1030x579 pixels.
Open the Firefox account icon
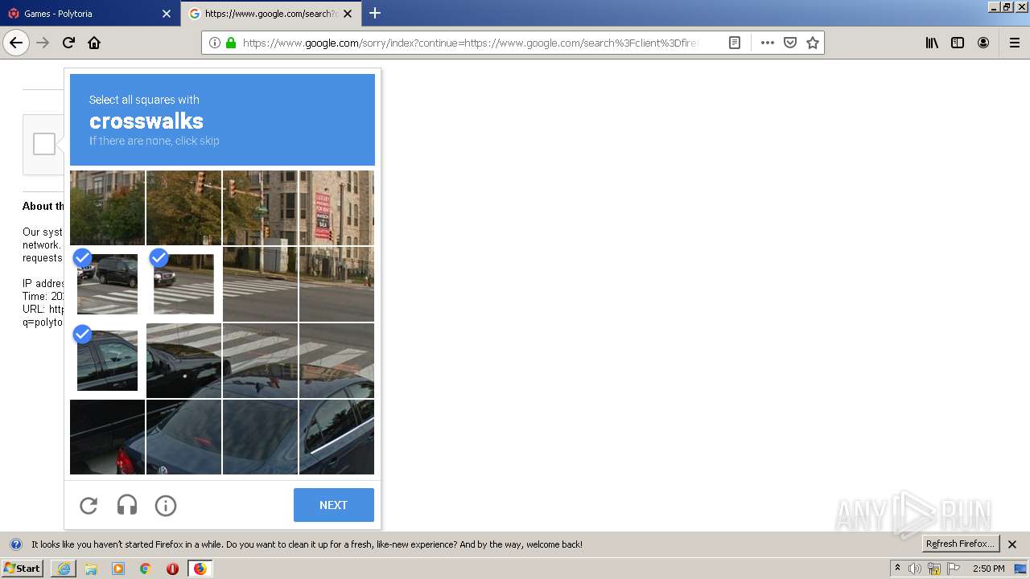click(x=983, y=43)
